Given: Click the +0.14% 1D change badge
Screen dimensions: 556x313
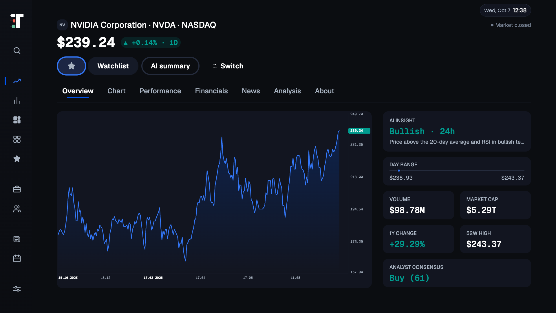Looking at the screenshot, I should point(151,43).
